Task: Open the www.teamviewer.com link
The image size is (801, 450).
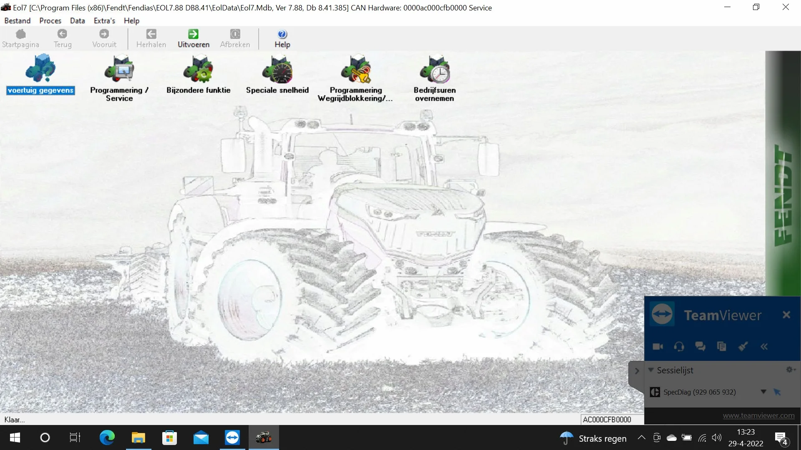Action: point(758,415)
